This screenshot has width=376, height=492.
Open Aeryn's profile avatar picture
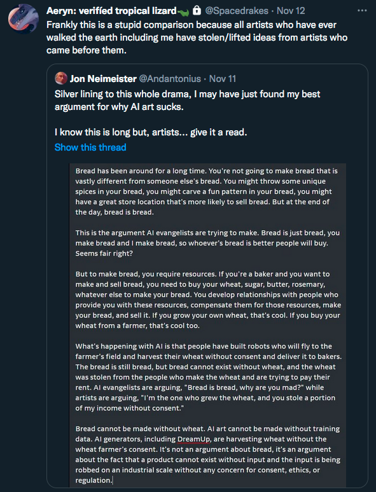pyautogui.click(x=24, y=19)
